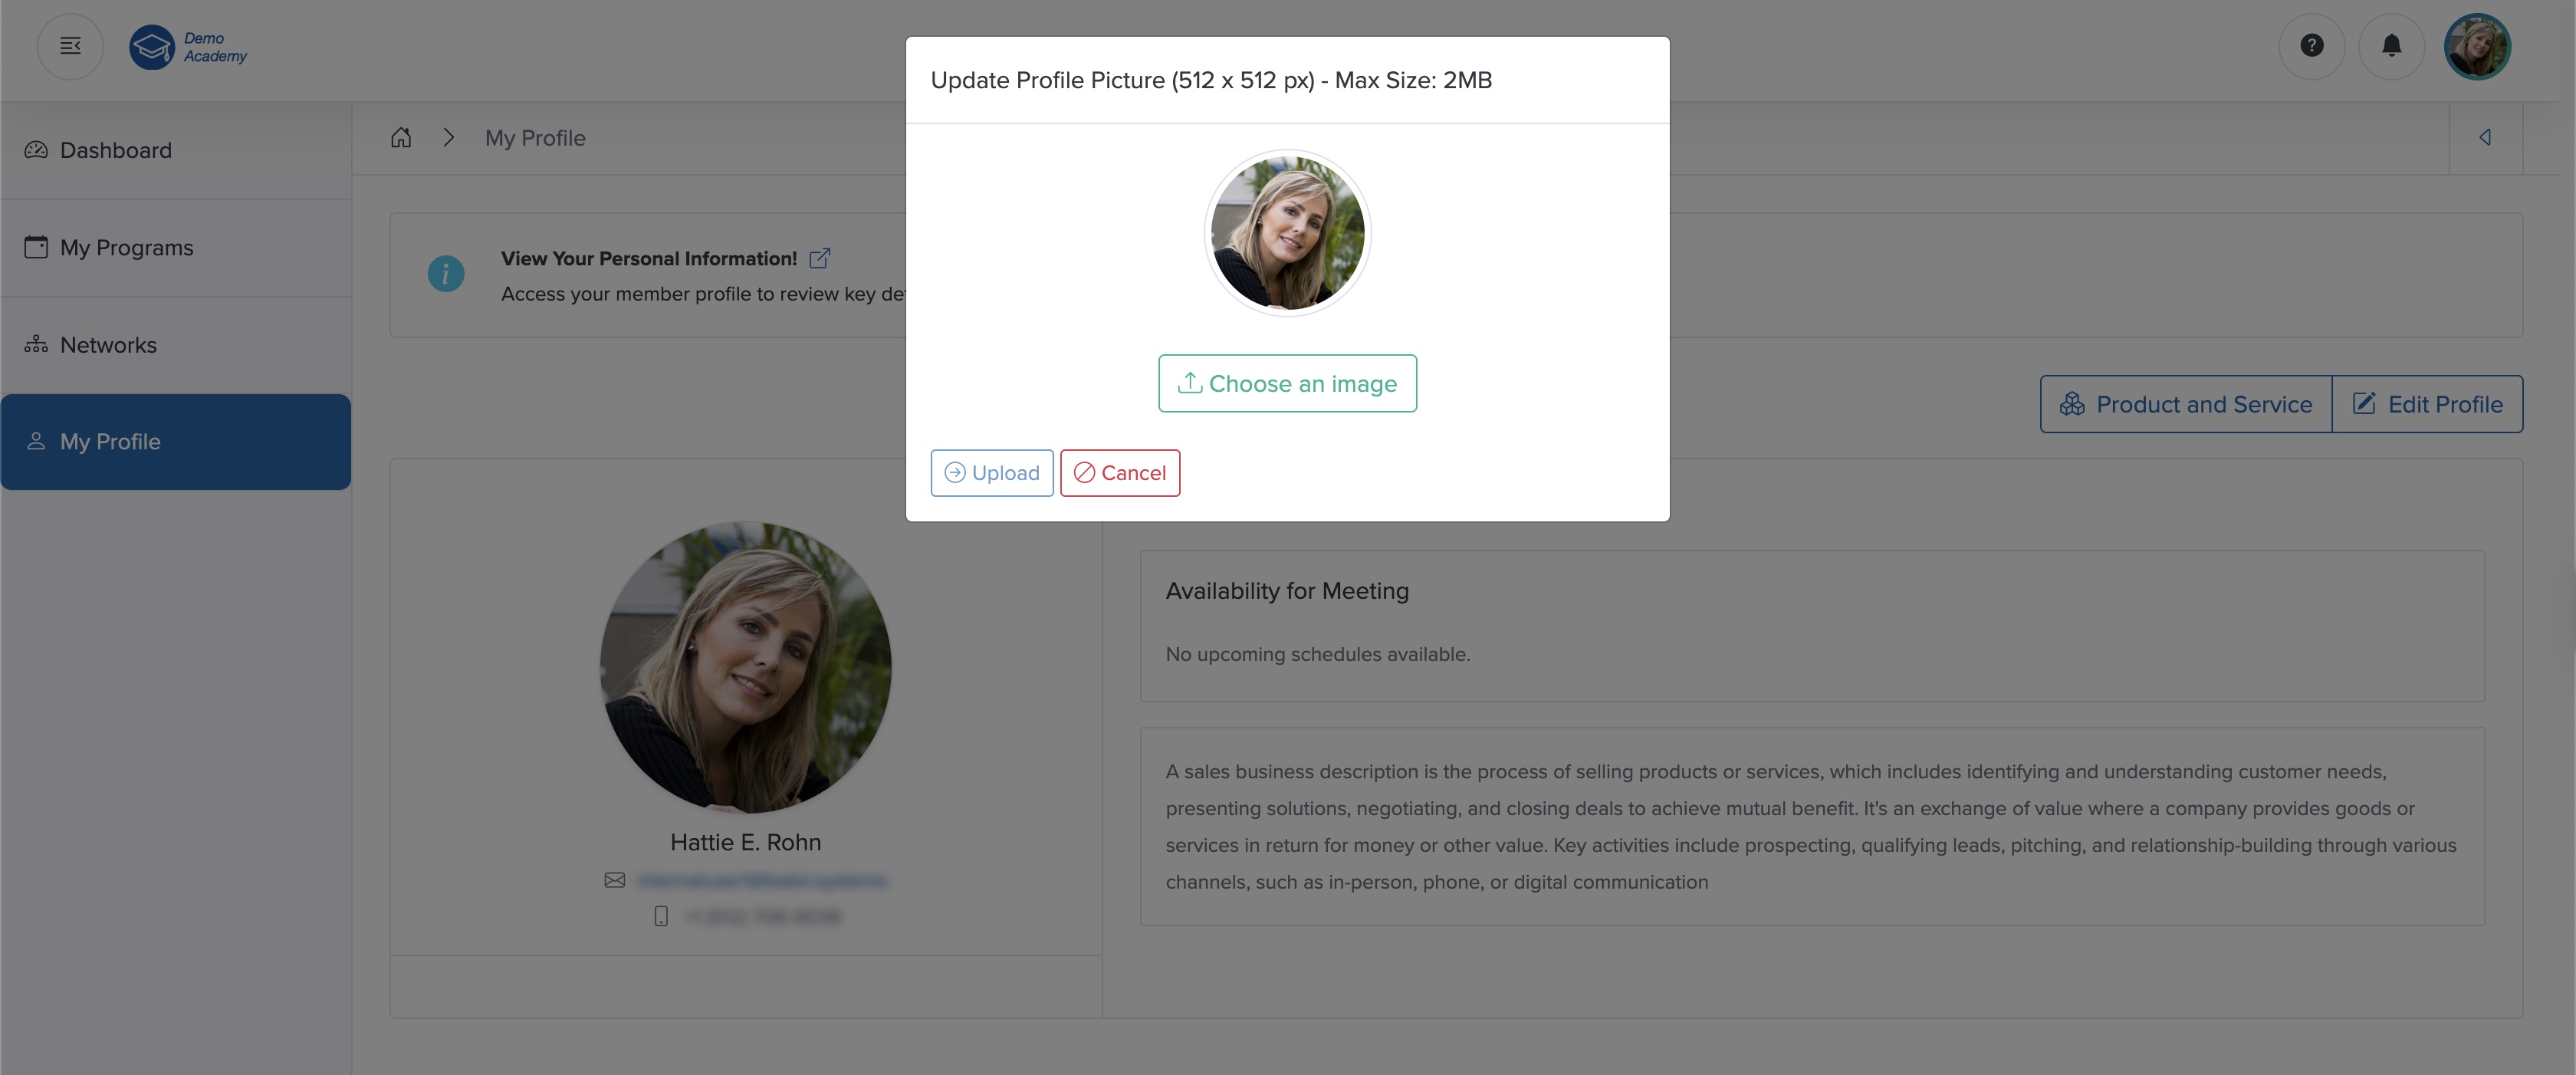Toggle the sidebar collapse icon

70,46
